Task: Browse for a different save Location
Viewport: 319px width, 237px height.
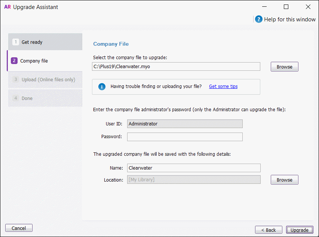Action: pos(284,179)
